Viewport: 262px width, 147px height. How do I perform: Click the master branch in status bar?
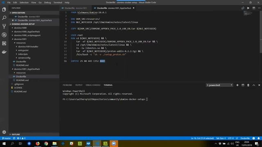coord(7,138)
